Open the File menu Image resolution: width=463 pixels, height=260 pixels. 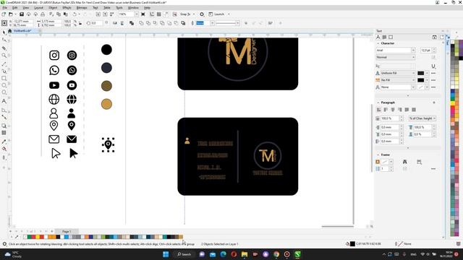point(5,8)
